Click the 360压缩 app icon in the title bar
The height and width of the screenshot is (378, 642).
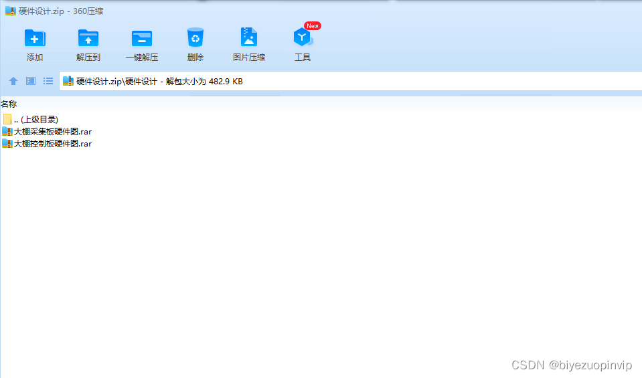11,11
